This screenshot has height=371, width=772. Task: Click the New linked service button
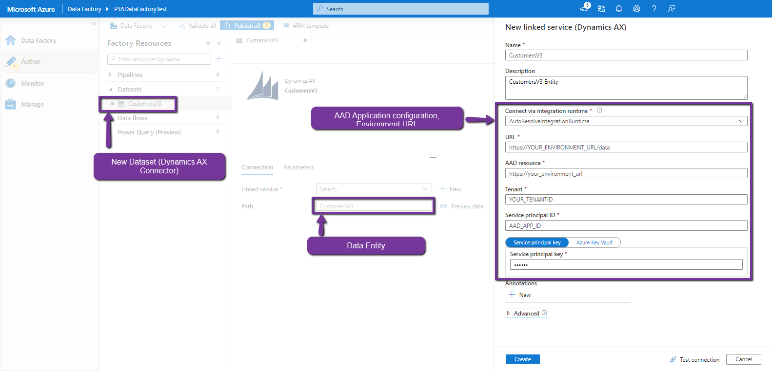point(450,189)
